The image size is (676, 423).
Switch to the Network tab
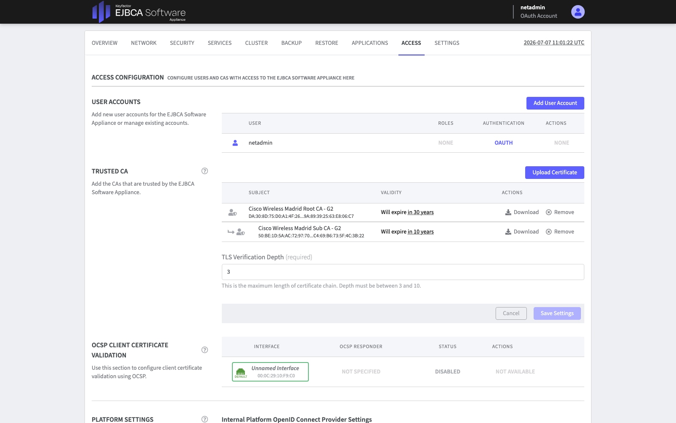click(x=144, y=43)
